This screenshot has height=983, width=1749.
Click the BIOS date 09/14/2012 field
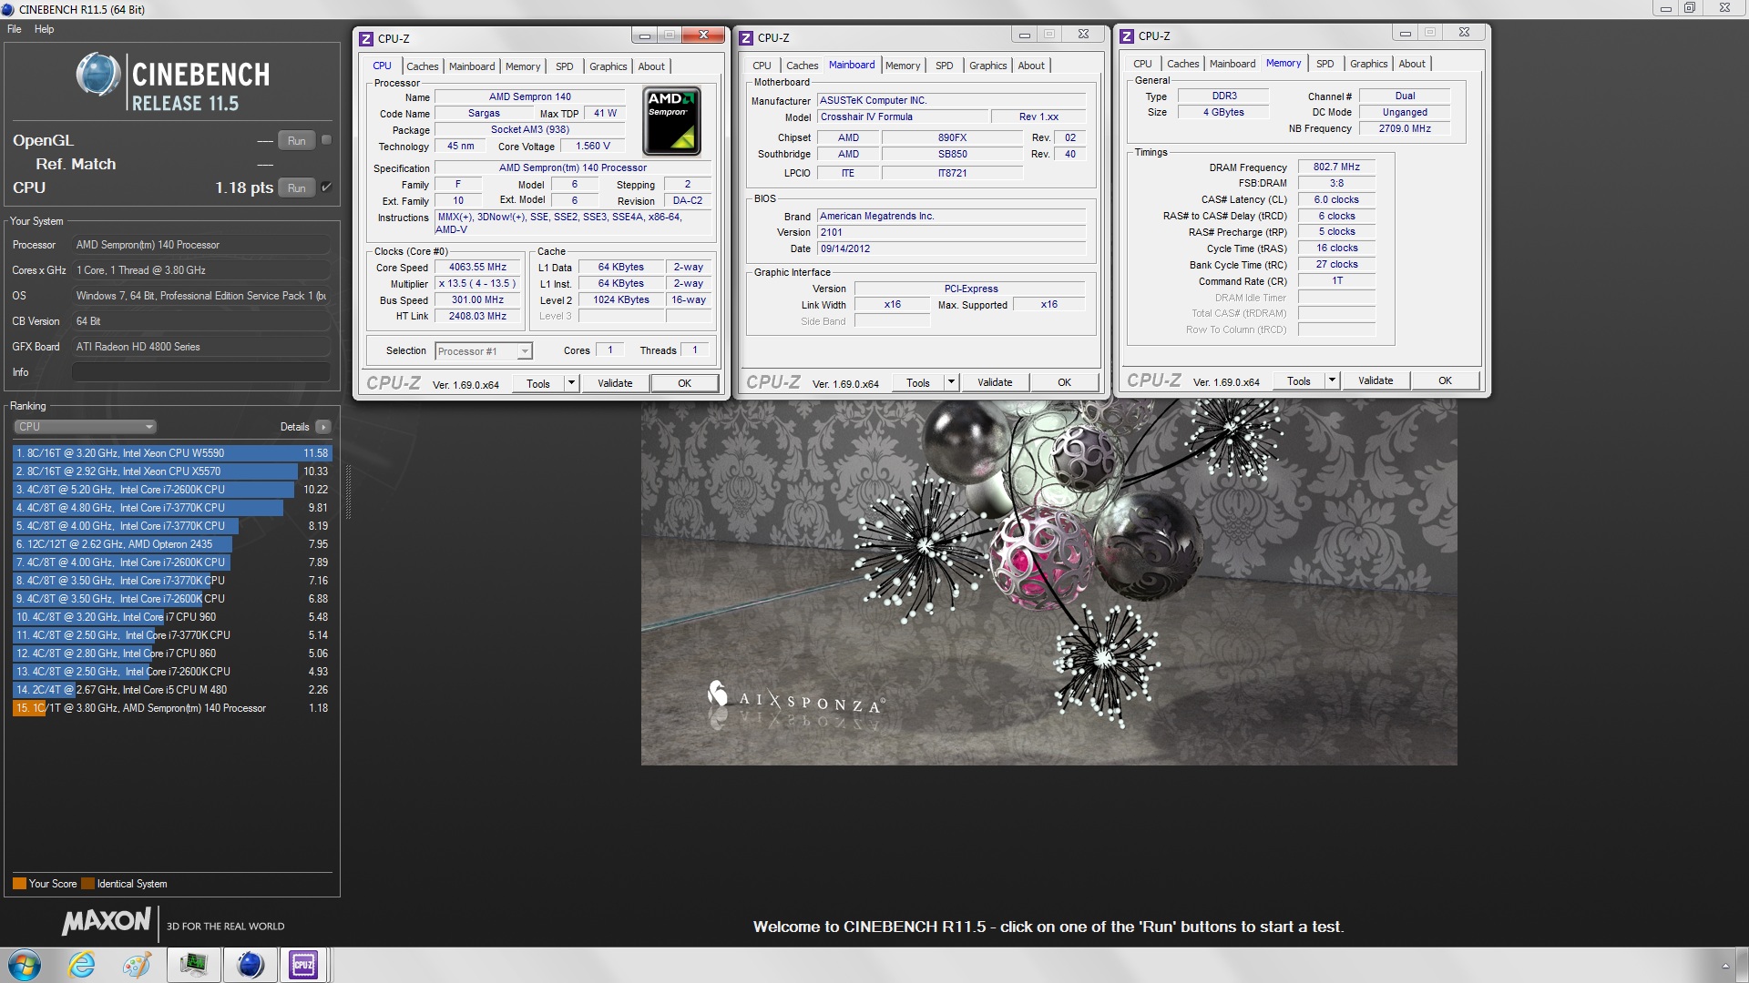click(951, 249)
